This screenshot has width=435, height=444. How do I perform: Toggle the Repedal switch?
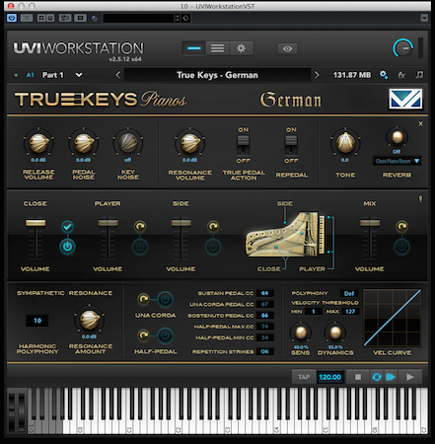click(291, 145)
